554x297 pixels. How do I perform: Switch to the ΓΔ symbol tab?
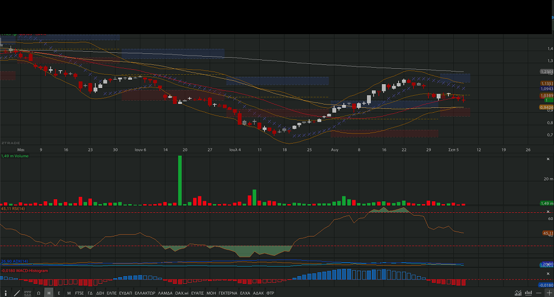[90, 293]
